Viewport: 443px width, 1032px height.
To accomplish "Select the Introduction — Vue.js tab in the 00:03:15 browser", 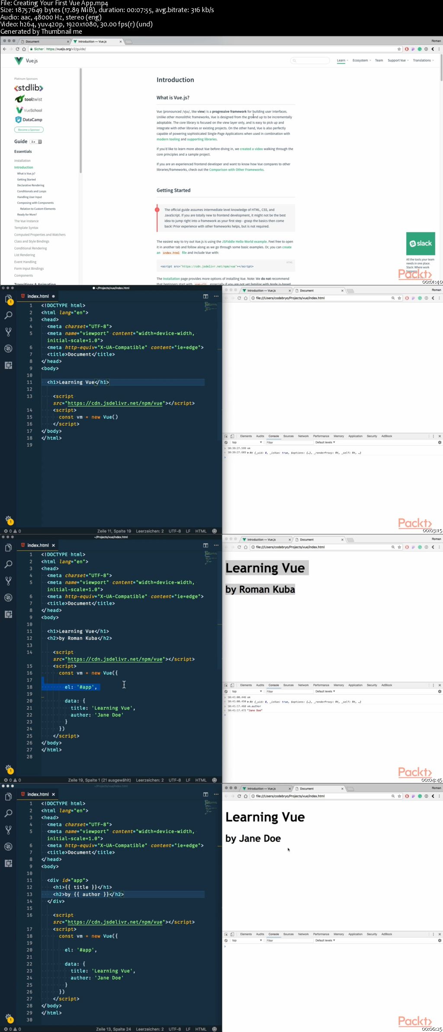I will pos(266,291).
